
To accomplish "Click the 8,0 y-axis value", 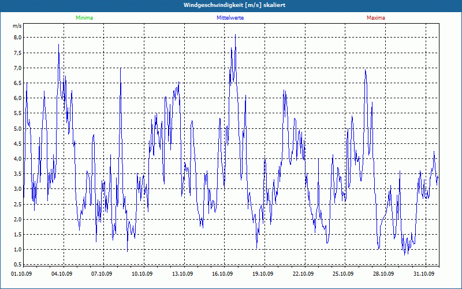I will coord(17,38).
